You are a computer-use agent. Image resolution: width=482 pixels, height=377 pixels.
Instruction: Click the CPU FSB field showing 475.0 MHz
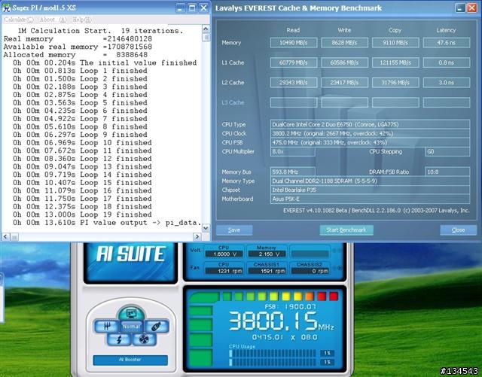pyautogui.click(x=370, y=142)
